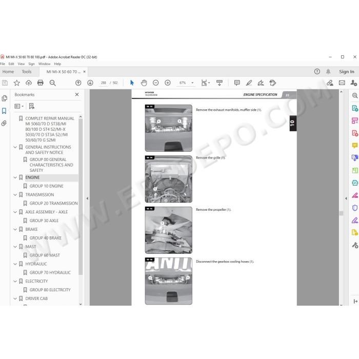Collapse the AXLE ASSEMBLY bookmark chevron
The height and width of the screenshot is (359, 359).
[15, 212]
